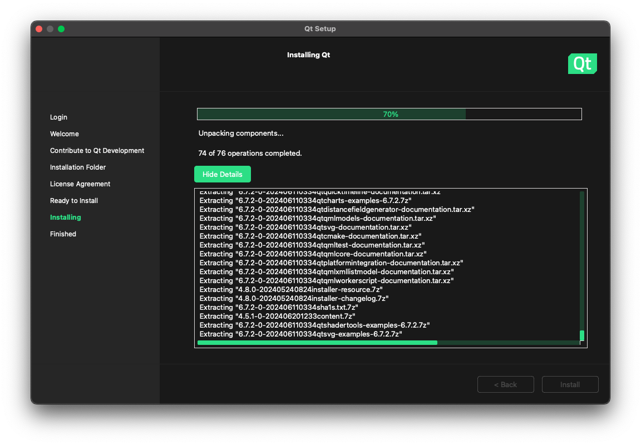Click the 70% installation progress bar
The image size is (641, 445).
pos(389,114)
